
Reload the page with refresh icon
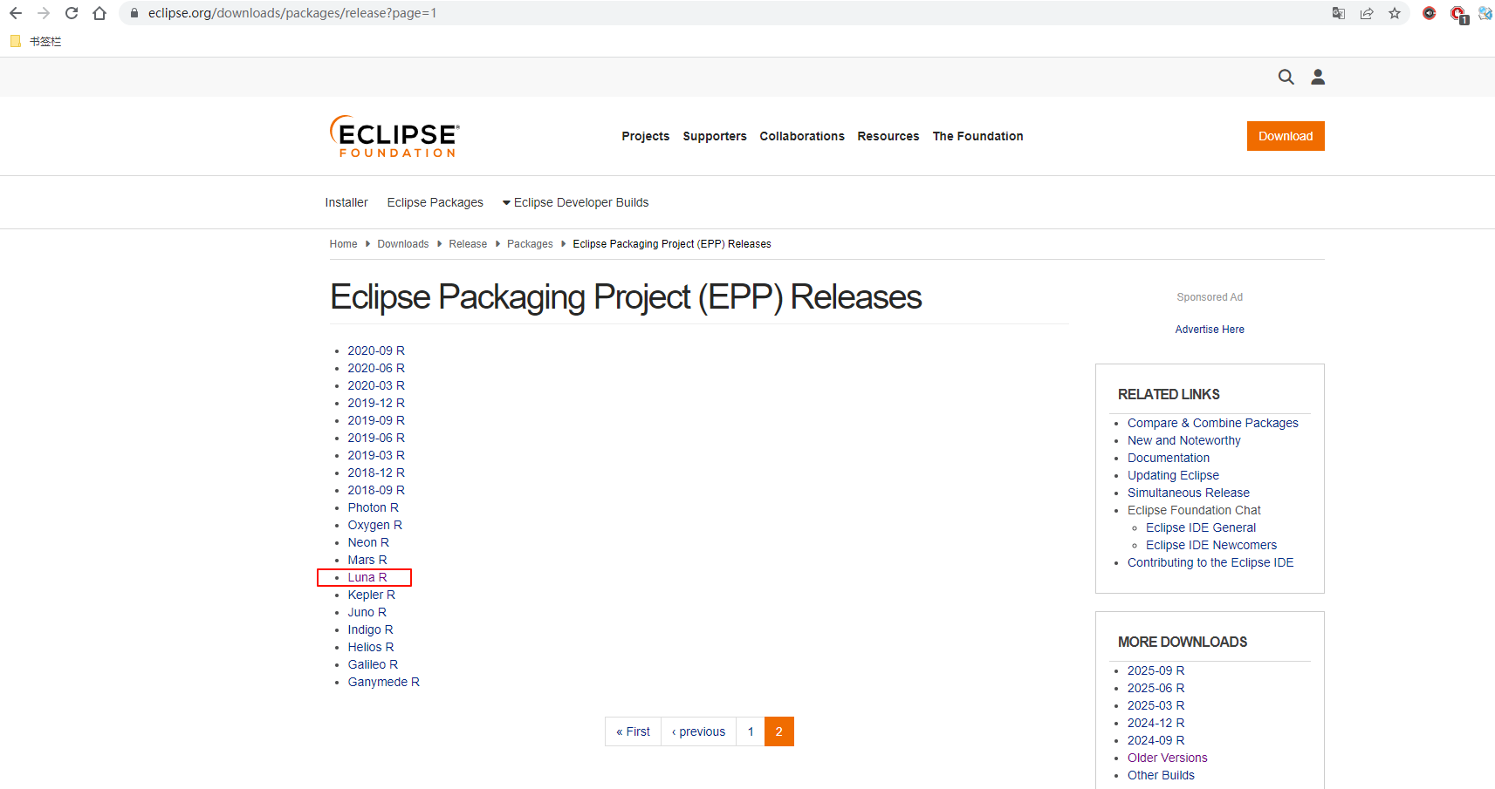coord(72,13)
